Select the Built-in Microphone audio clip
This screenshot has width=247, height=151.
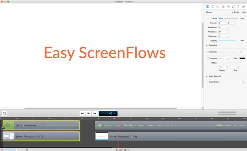pos(41,125)
